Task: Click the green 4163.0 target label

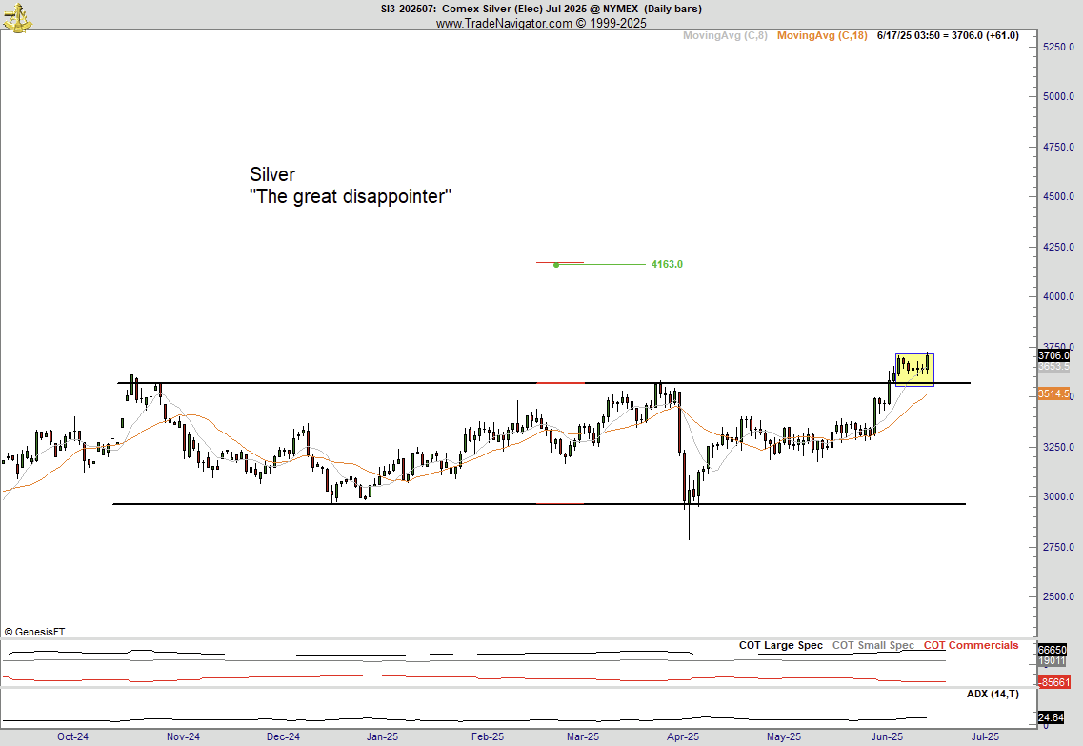Action: pyautogui.click(x=667, y=264)
